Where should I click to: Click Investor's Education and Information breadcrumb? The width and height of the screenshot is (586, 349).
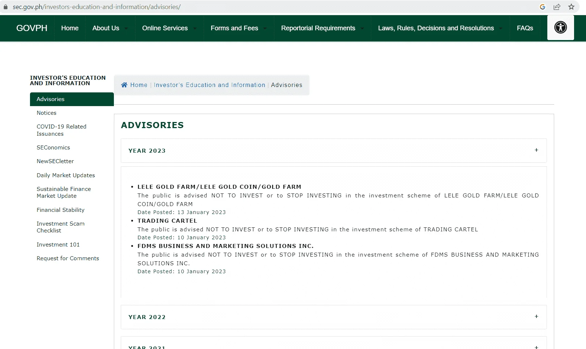click(210, 85)
